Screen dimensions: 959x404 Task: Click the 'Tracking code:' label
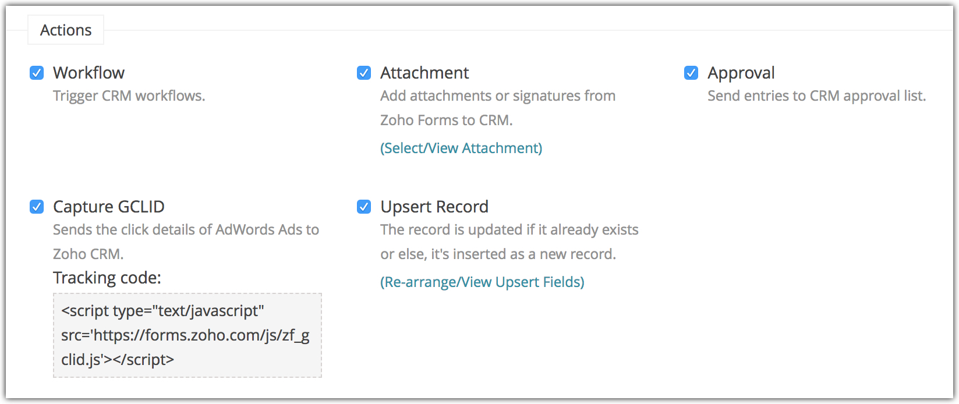107,278
